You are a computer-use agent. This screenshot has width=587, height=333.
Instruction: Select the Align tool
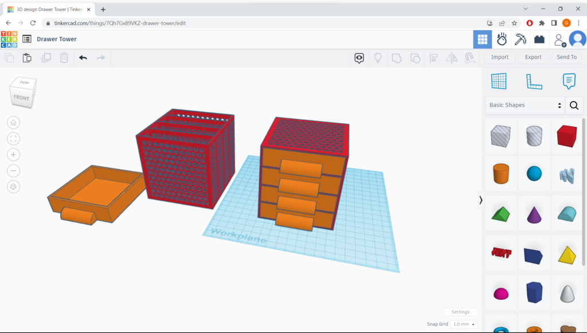point(433,58)
